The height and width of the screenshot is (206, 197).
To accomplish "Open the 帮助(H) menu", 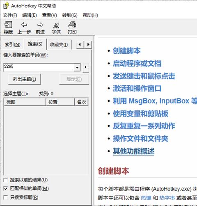I will (90, 15).
